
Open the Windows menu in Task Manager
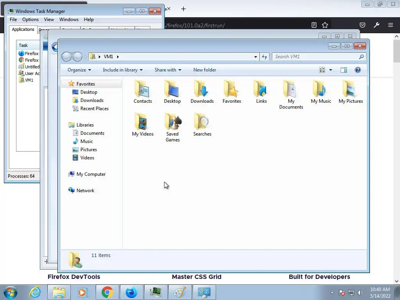(x=69, y=20)
